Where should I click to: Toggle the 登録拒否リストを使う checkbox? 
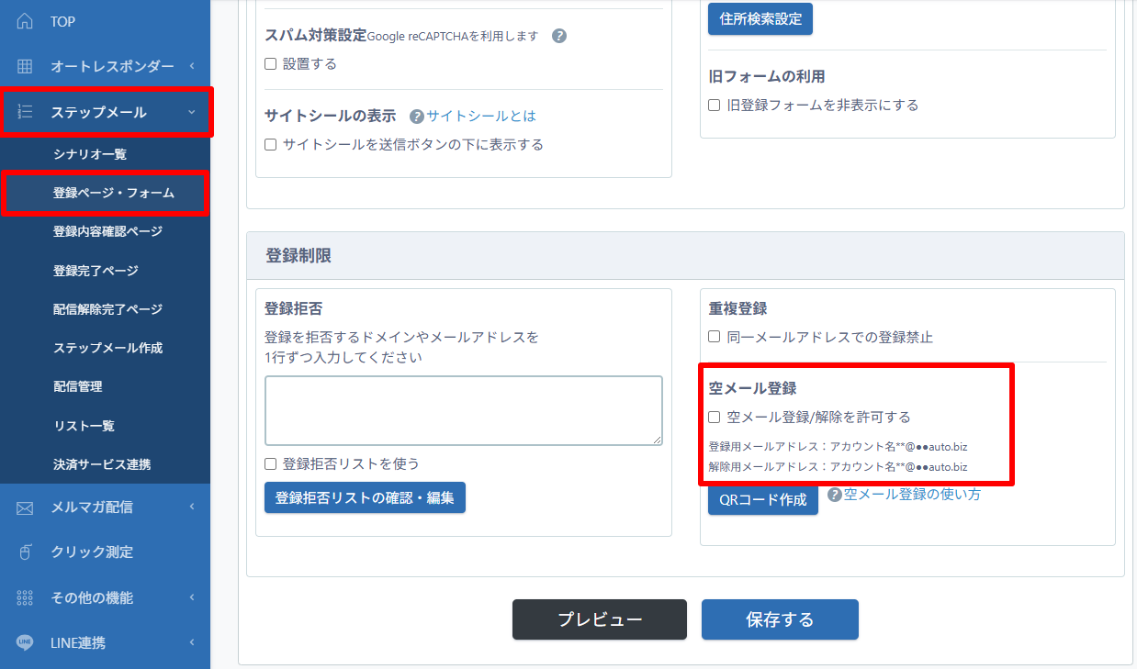(x=271, y=464)
